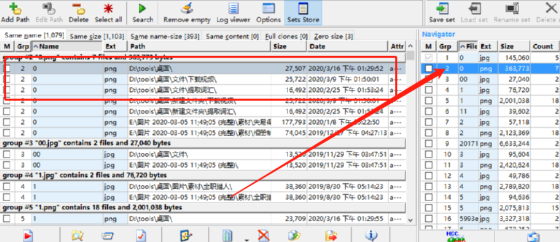560x242 pixels.
Task: Click the document with red checkmark icon
Action: click(x=141, y=236)
